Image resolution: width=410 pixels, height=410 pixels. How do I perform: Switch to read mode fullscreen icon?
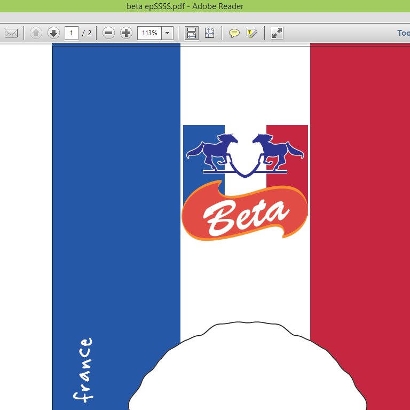tap(277, 33)
